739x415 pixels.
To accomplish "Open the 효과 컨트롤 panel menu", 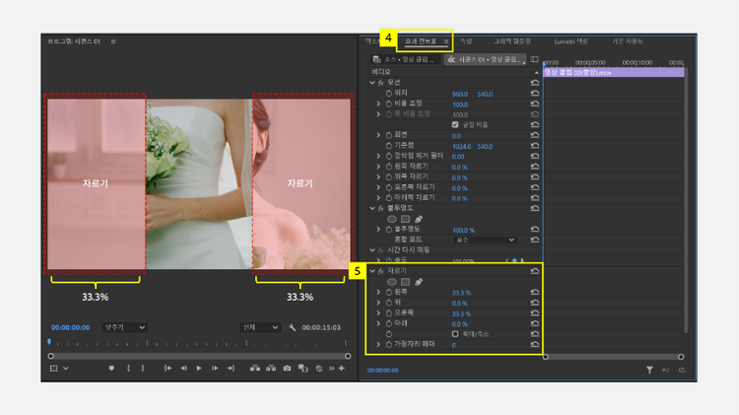I will click(x=445, y=41).
